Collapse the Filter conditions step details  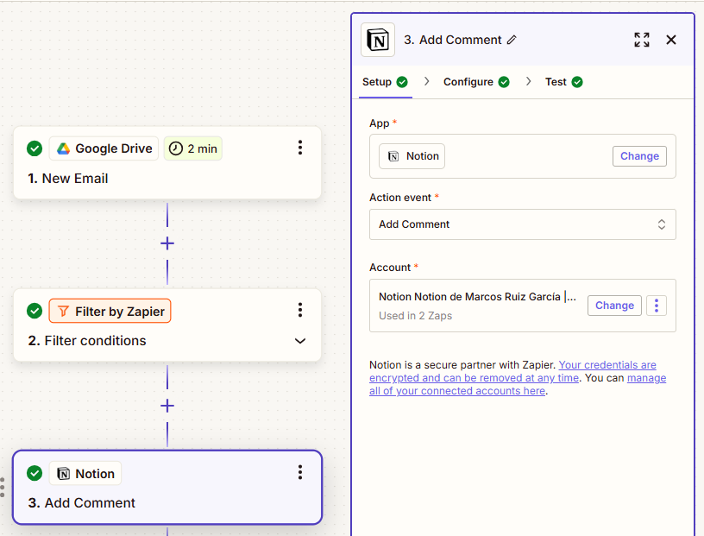pos(299,341)
